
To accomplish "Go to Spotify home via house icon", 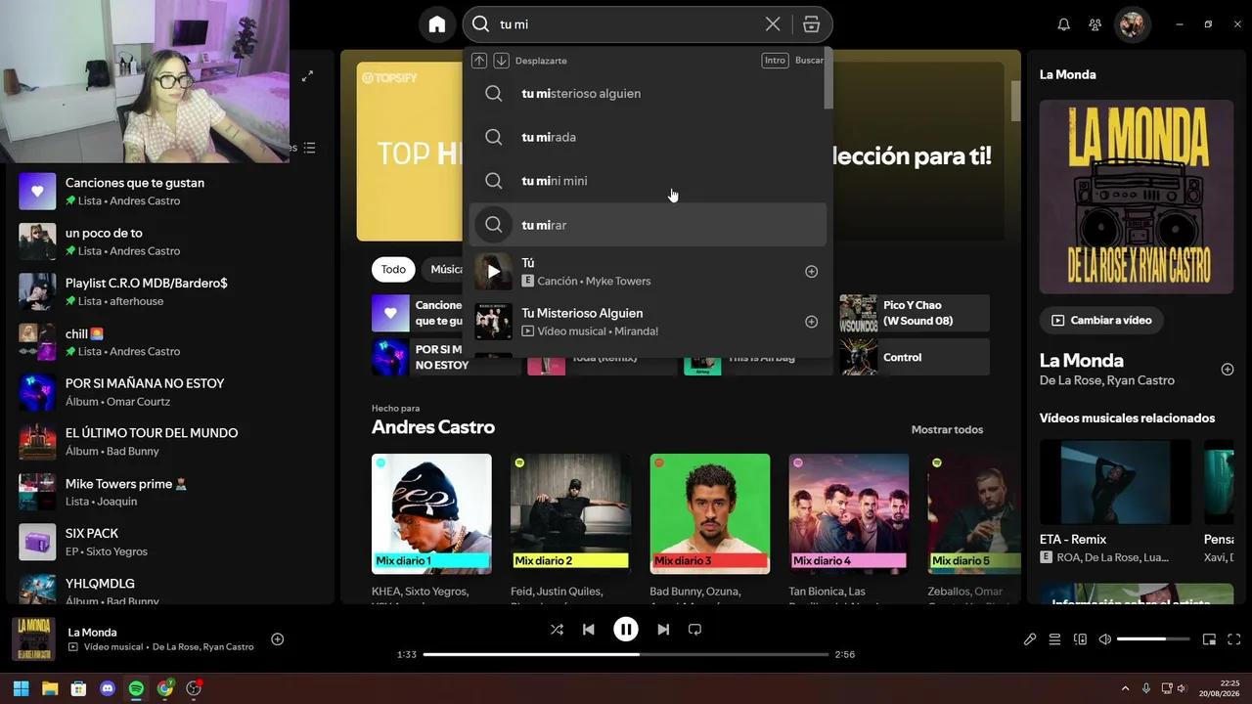I will [437, 24].
